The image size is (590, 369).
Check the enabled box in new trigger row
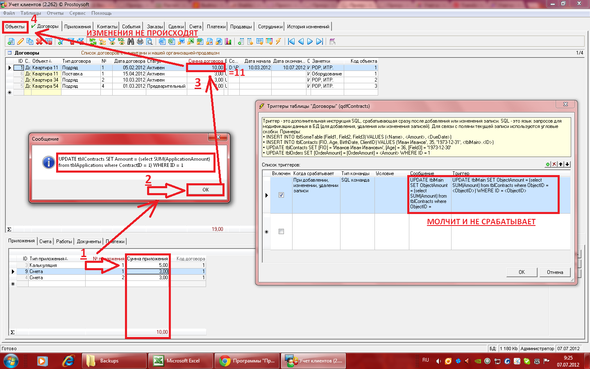click(x=281, y=232)
